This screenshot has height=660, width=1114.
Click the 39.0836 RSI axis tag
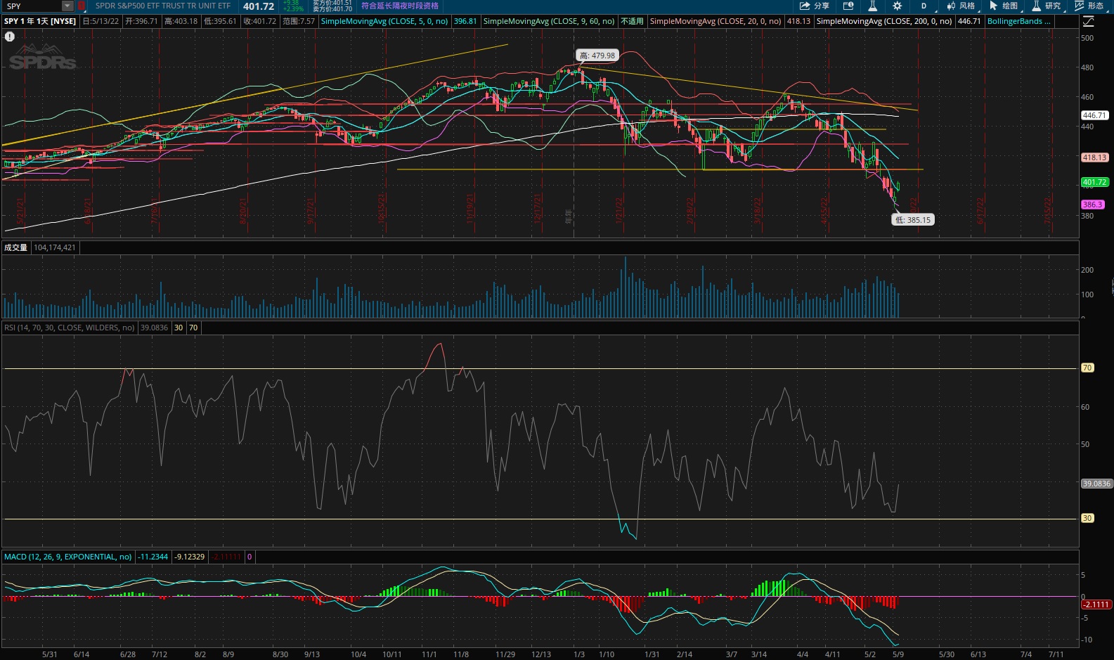(1096, 484)
